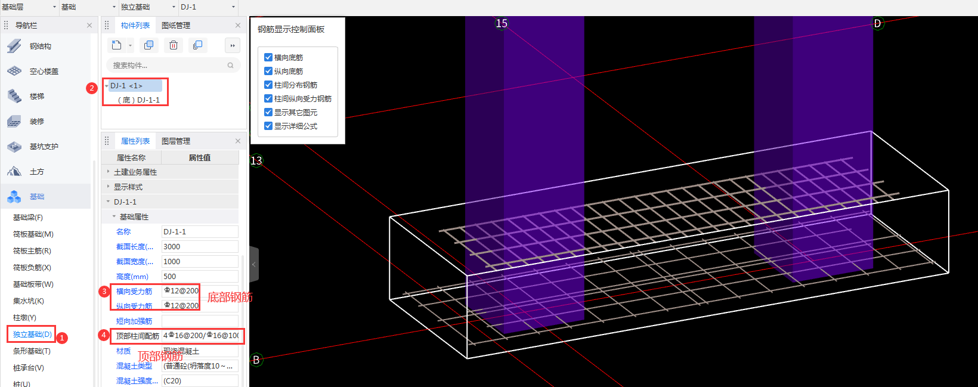
Task: Click the 截面长度 value field 3000
Action: click(x=200, y=246)
